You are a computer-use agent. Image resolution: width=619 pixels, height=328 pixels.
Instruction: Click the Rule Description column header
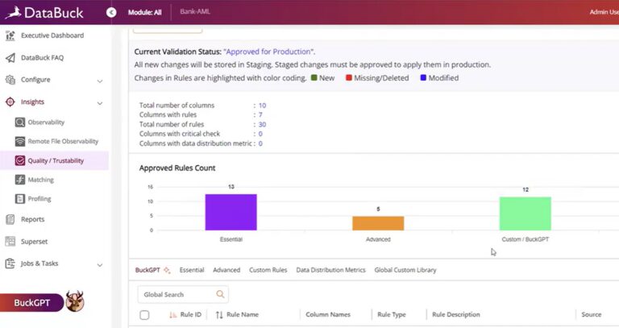tap(456, 314)
